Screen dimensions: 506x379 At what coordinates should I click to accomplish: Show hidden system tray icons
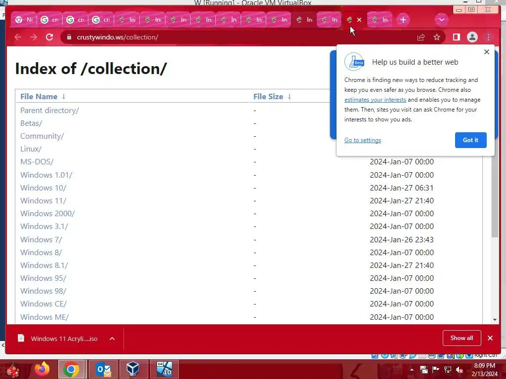tap(412, 370)
